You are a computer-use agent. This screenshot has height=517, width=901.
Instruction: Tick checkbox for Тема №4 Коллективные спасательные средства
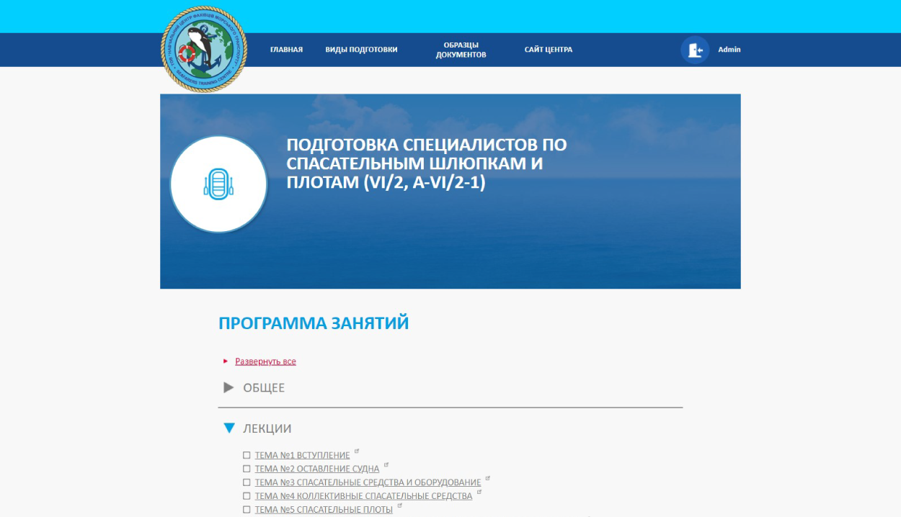pyautogui.click(x=247, y=496)
